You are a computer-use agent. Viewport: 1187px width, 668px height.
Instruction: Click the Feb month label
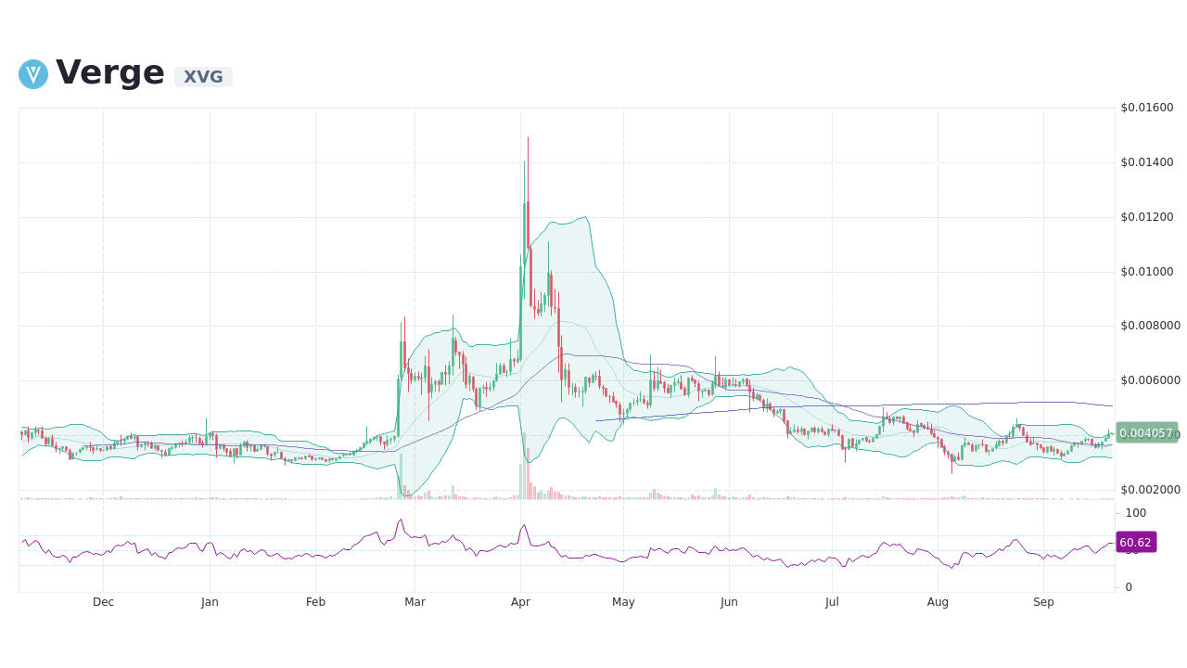[315, 602]
